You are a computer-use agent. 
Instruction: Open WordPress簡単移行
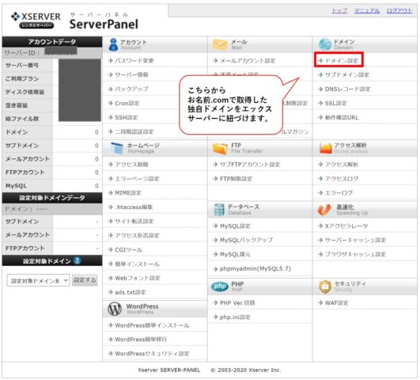(141, 340)
